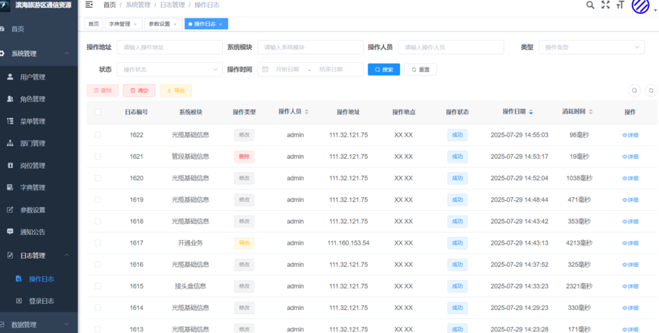
Task: Check the row for log 1616
Action: click(x=98, y=265)
